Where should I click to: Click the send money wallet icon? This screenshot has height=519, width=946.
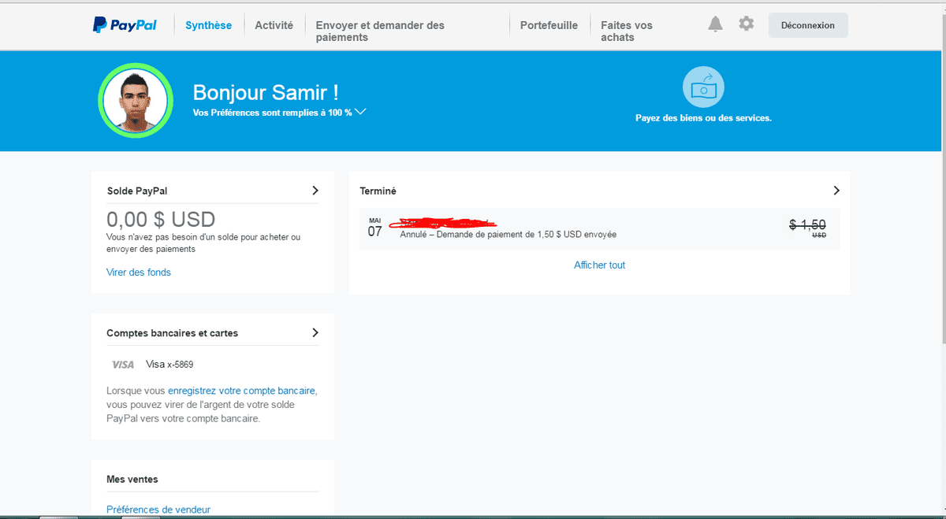tap(703, 87)
